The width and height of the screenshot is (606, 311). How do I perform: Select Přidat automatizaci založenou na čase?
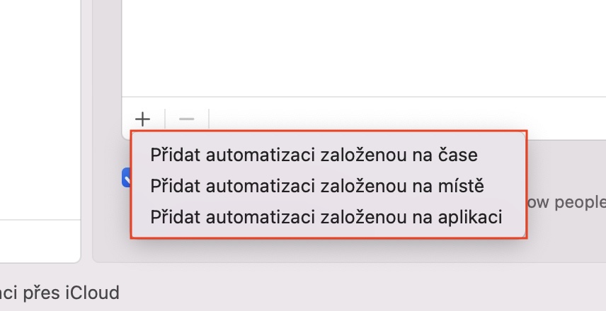(x=314, y=155)
